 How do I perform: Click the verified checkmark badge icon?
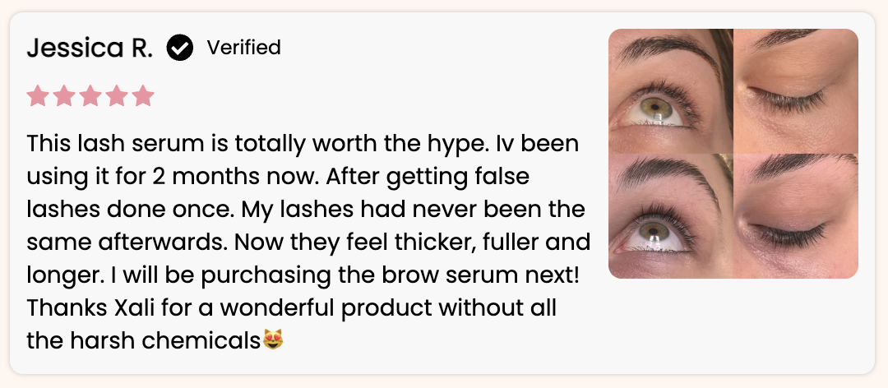click(179, 48)
